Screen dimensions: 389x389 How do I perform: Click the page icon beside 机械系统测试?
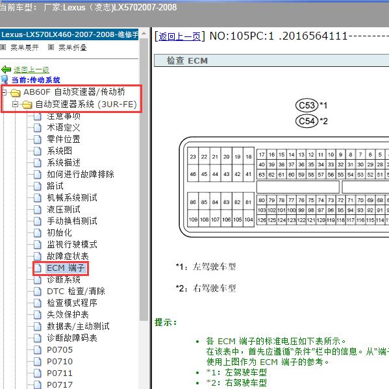(38, 197)
